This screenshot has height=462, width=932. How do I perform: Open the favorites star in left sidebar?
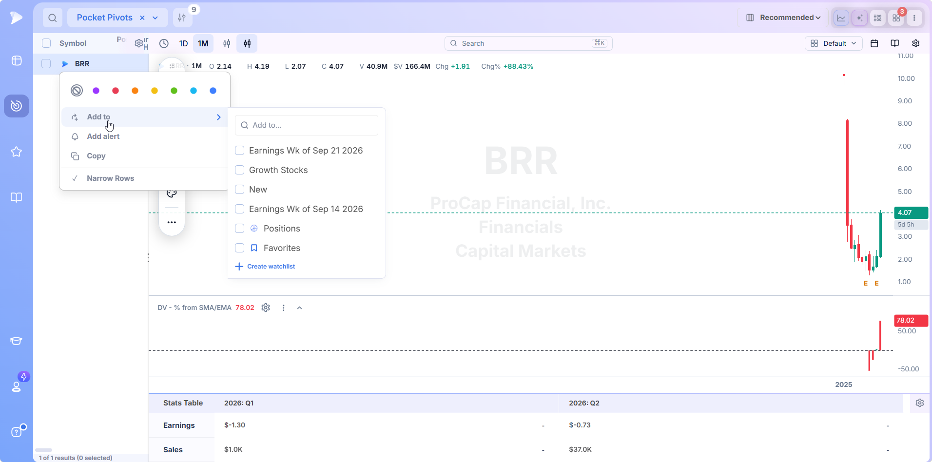pyautogui.click(x=17, y=152)
